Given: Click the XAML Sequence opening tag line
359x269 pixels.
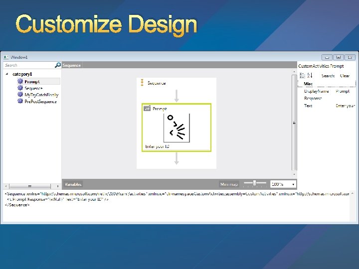Looking at the screenshot, I should [x=177, y=194].
